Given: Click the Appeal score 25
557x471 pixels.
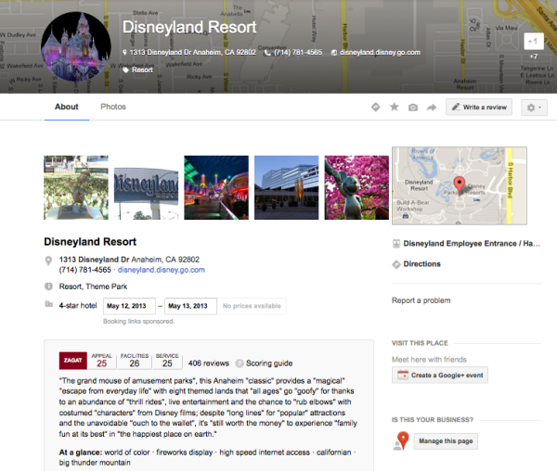Looking at the screenshot, I should pyautogui.click(x=101, y=363).
